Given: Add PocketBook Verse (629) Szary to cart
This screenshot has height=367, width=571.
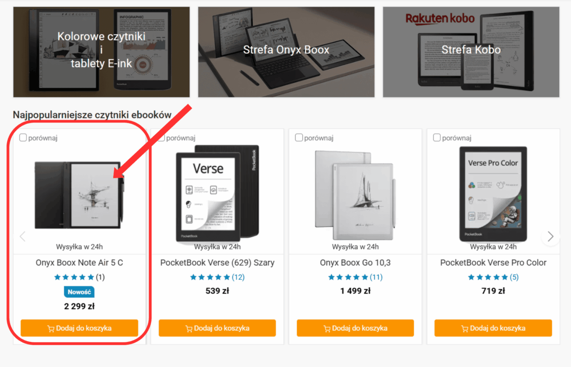Looking at the screenshot, I should [x=217, y=328].
